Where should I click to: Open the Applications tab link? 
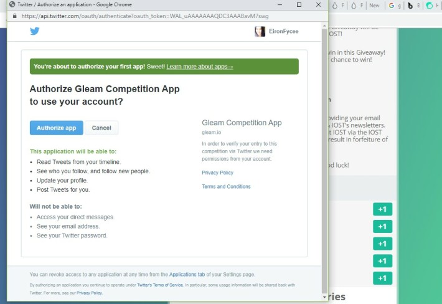point(187,274)
